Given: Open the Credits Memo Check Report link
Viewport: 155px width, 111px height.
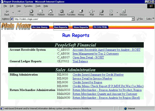Looking at the screenshot, I should [x=108, y=86].
